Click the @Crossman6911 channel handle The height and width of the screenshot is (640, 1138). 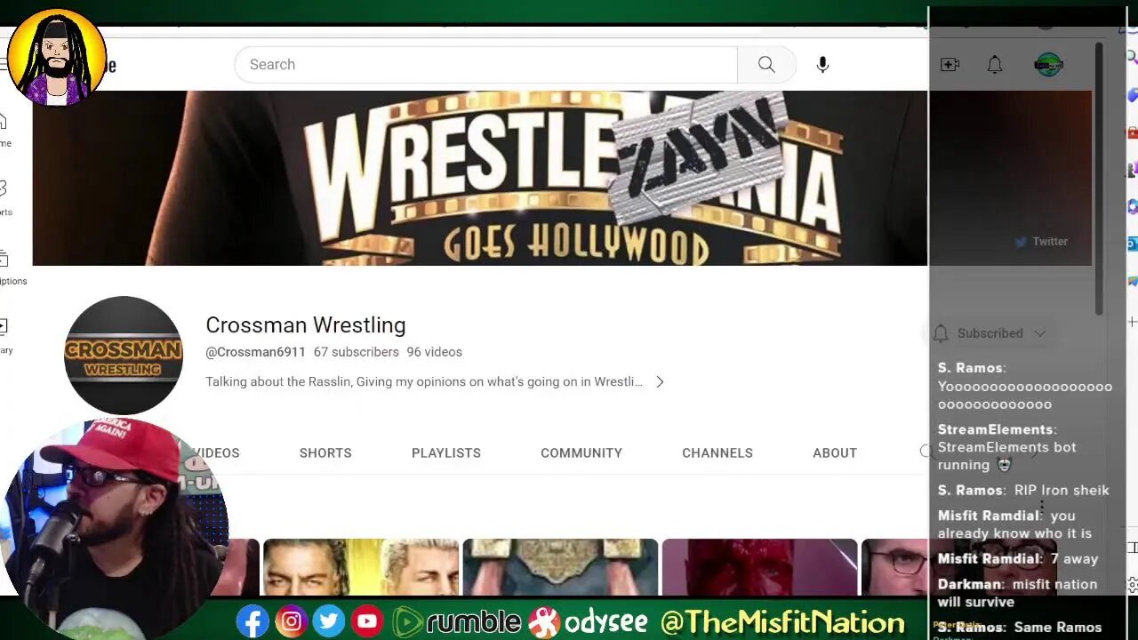255,352
